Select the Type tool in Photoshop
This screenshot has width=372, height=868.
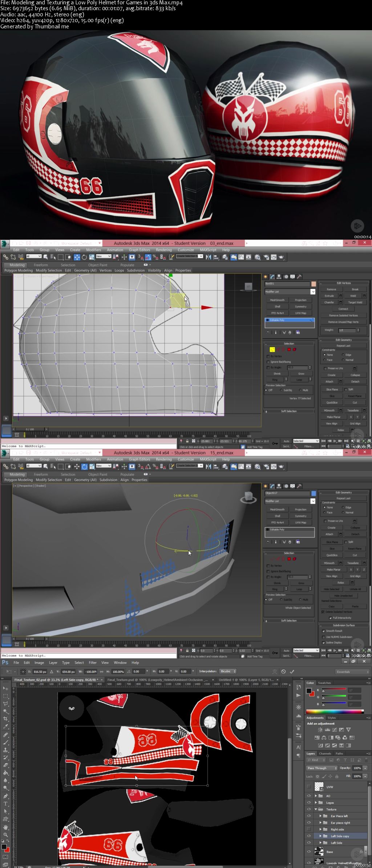click(x=5, y=804)
